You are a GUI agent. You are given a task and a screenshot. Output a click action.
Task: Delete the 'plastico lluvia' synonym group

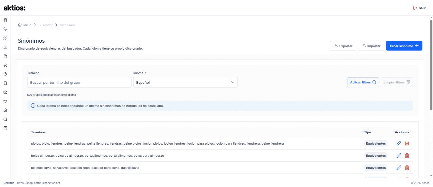coord(407,168)
